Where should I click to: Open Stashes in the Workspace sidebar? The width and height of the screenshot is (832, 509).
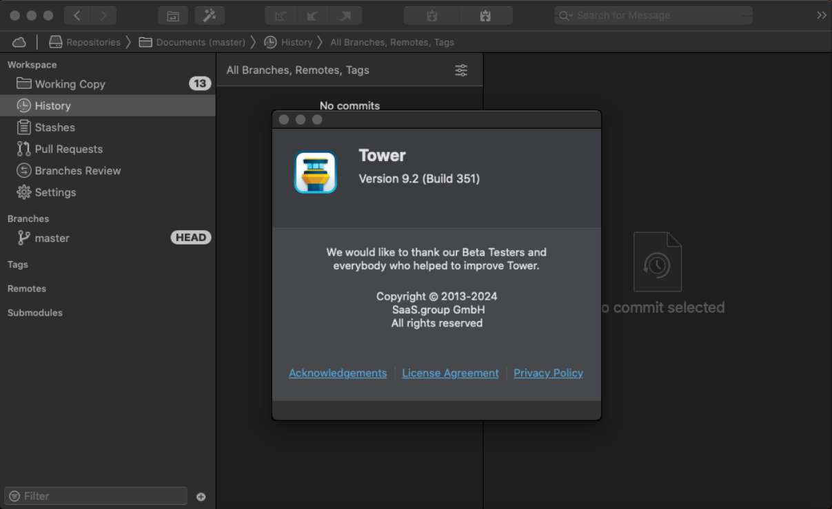[54, 127]
